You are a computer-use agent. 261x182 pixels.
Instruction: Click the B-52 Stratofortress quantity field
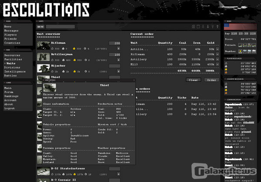pos(114,169)
